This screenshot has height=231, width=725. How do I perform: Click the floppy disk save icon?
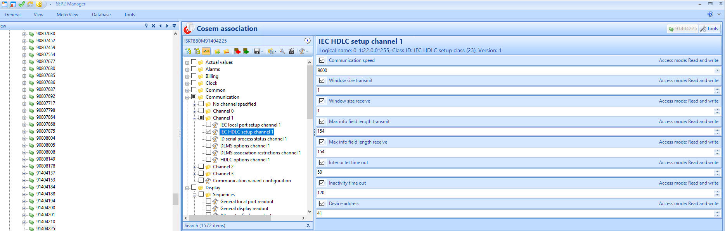coord(257,51)
